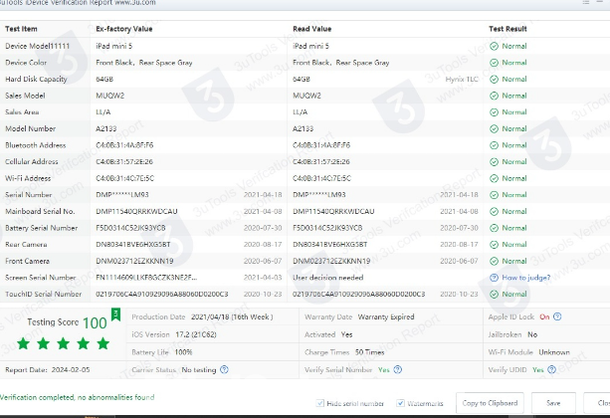The width and height of the screenshot is (610, 418).
Task: Click the Test Result column header
Action: click(x=508, y=29)
